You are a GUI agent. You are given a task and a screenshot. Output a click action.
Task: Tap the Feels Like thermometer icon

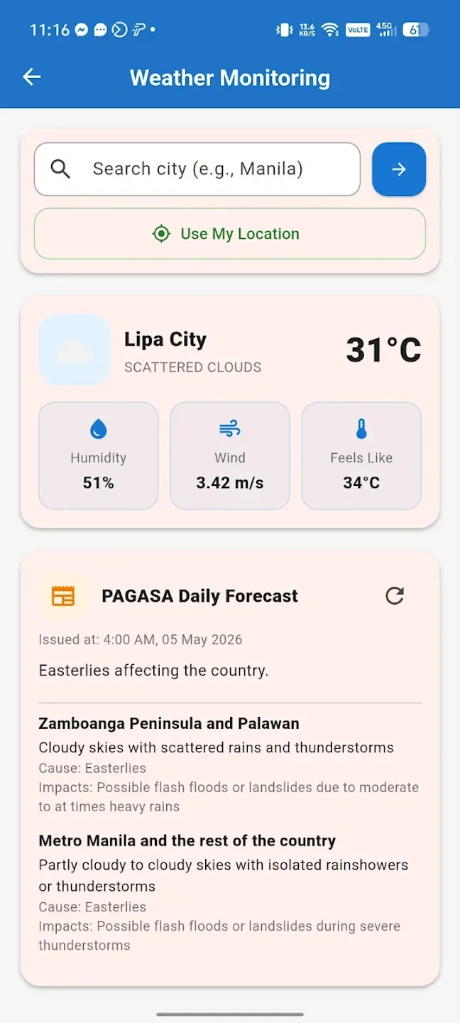[x=361, y=429]
